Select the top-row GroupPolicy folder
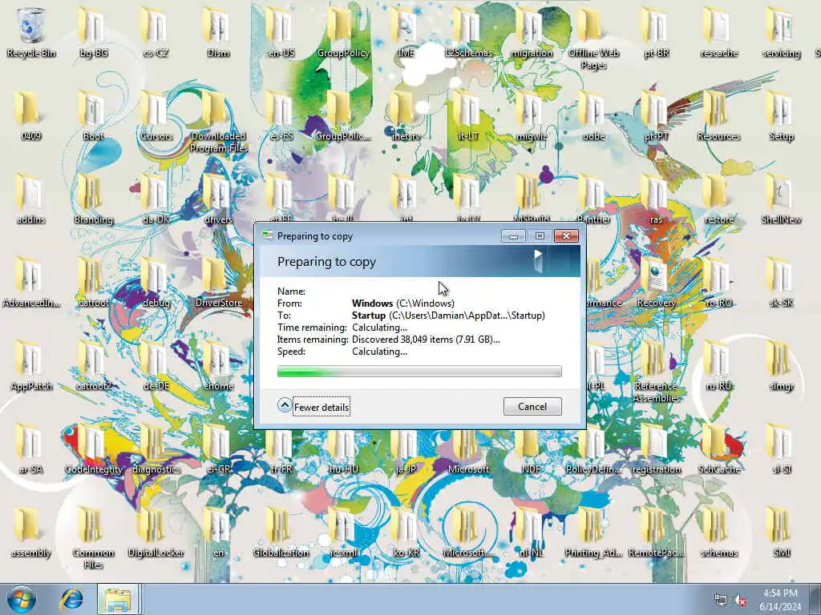This screenshot has width=821, height=615. (343, 32)
